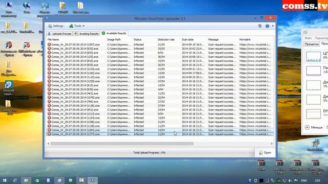Click the permalink for (1287).exe
The width and height of the screenshot is (328, 184).
(255, 44)
